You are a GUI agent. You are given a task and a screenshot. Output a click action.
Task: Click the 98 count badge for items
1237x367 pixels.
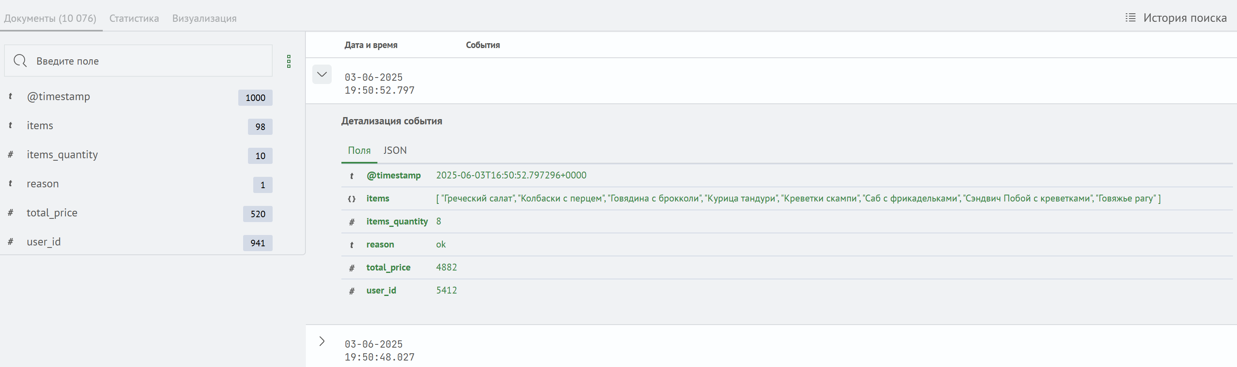coord(260,127)
